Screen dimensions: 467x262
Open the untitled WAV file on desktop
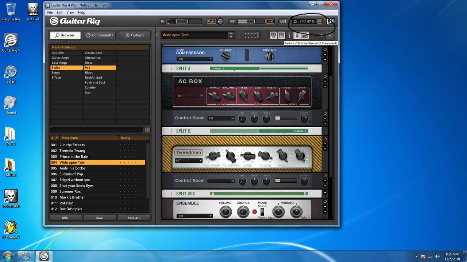point(33,12)
